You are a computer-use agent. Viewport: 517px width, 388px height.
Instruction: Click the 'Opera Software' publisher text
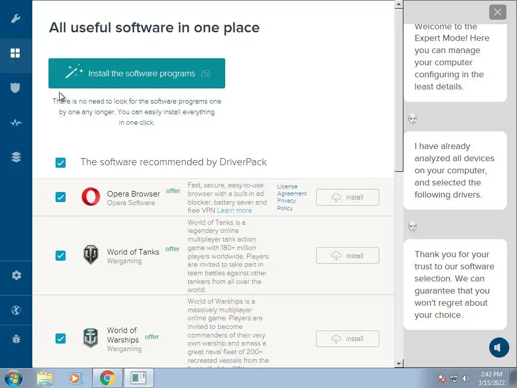point(131,203)
